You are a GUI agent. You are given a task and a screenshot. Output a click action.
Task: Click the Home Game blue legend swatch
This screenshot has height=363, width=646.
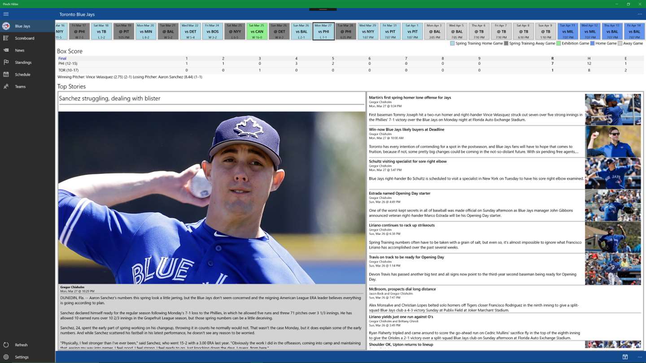tap(592, 43)
